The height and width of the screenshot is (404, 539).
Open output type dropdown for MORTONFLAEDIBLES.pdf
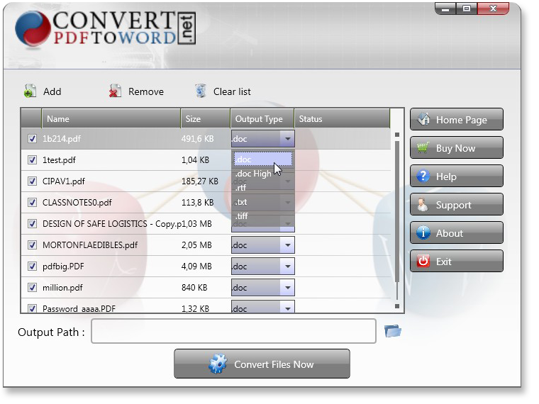click(287, 245)
